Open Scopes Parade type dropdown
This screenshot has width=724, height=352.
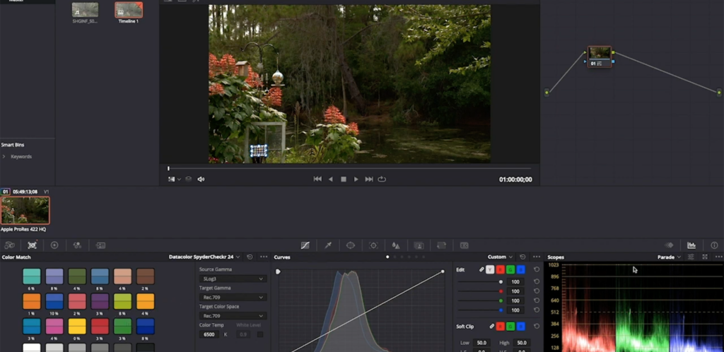click(669, 257)
